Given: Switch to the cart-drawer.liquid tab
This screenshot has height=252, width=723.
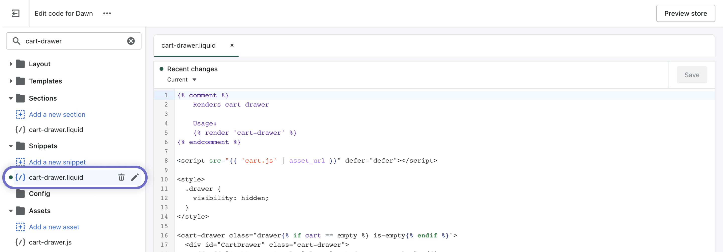Looking at the screenshot, I should click(x=188, y=45).
